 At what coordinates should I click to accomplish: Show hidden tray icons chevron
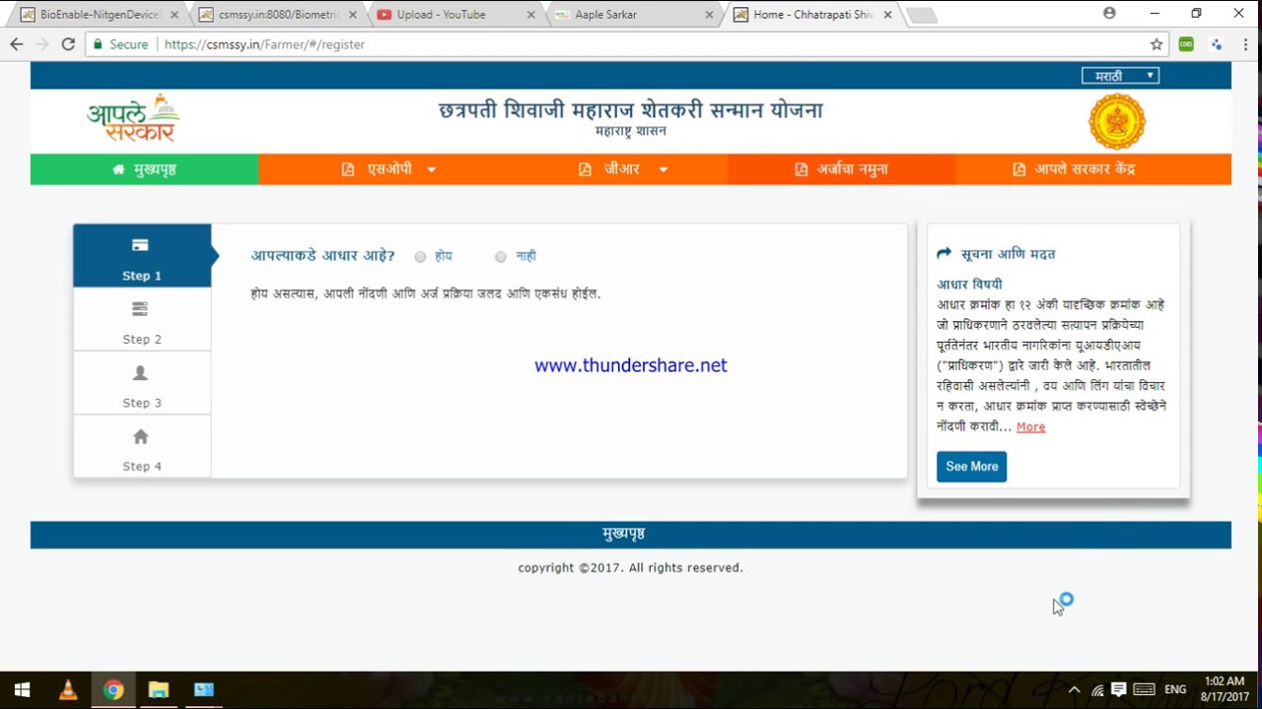[1074, 689]
